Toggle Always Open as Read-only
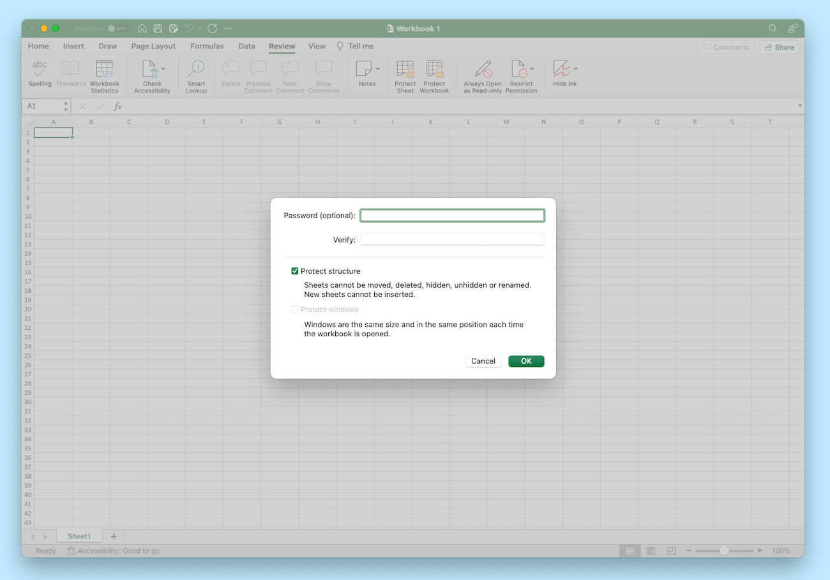 [x=482, y=75]
